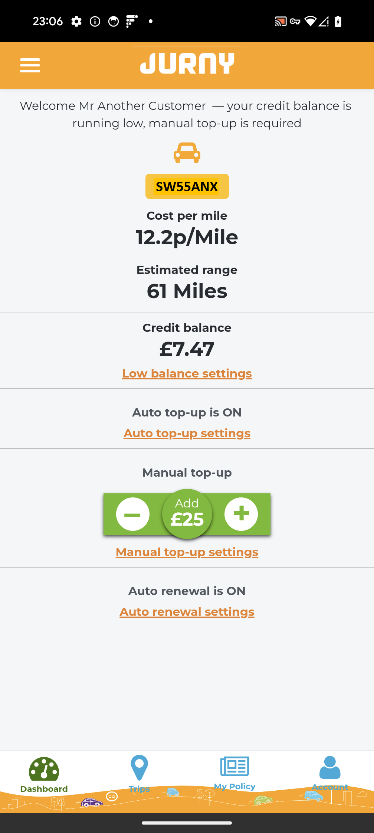Open the My Policy tab
The height and width of the screenshot is (833, 374).
pos(235,774)
